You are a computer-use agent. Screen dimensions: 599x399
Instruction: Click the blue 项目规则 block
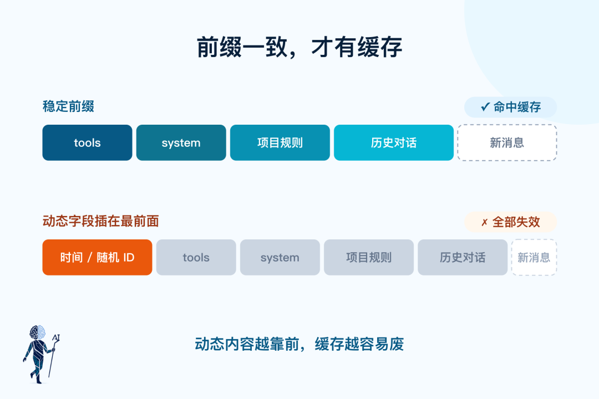coord(280,142)
